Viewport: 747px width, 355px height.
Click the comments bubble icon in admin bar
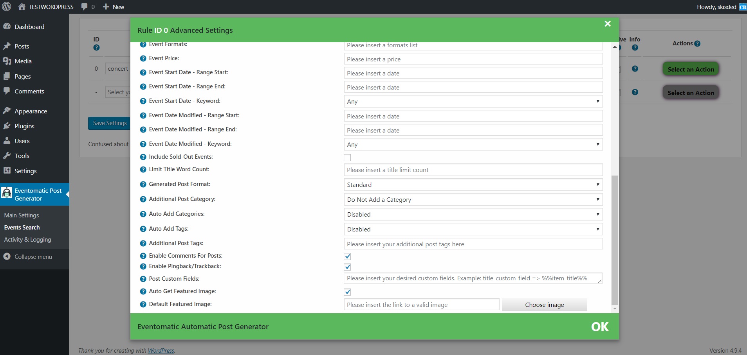coord(84,7)
